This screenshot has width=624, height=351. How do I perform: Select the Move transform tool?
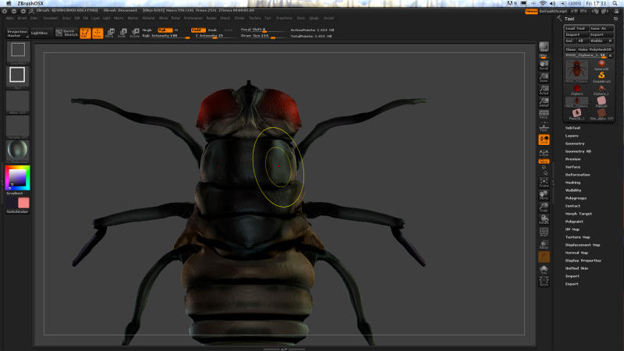(109, 33)
